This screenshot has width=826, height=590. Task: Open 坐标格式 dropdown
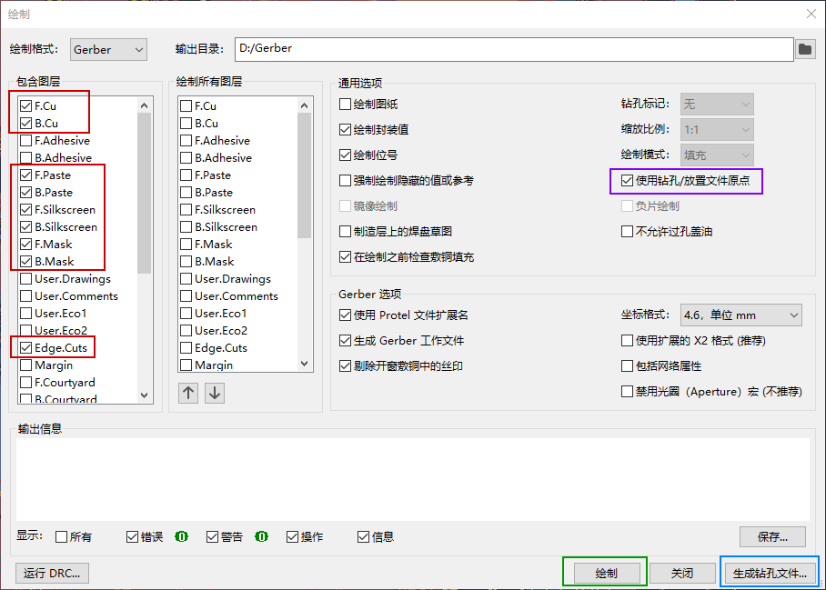[741, 315]
